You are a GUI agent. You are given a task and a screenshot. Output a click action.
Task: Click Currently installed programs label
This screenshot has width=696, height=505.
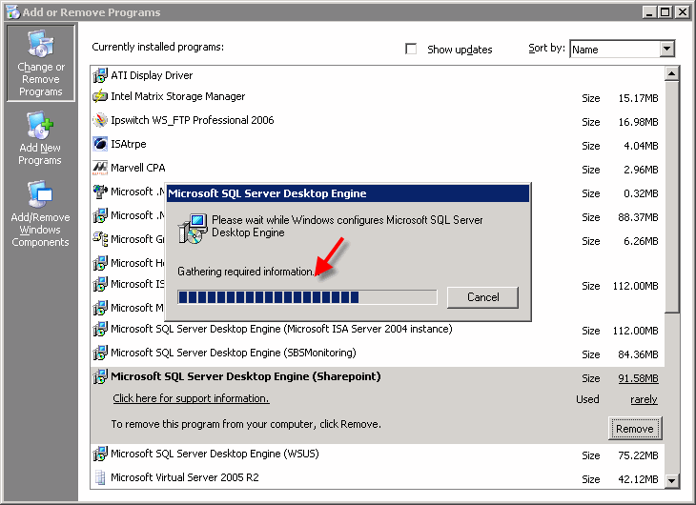click(x=158, y=47)
